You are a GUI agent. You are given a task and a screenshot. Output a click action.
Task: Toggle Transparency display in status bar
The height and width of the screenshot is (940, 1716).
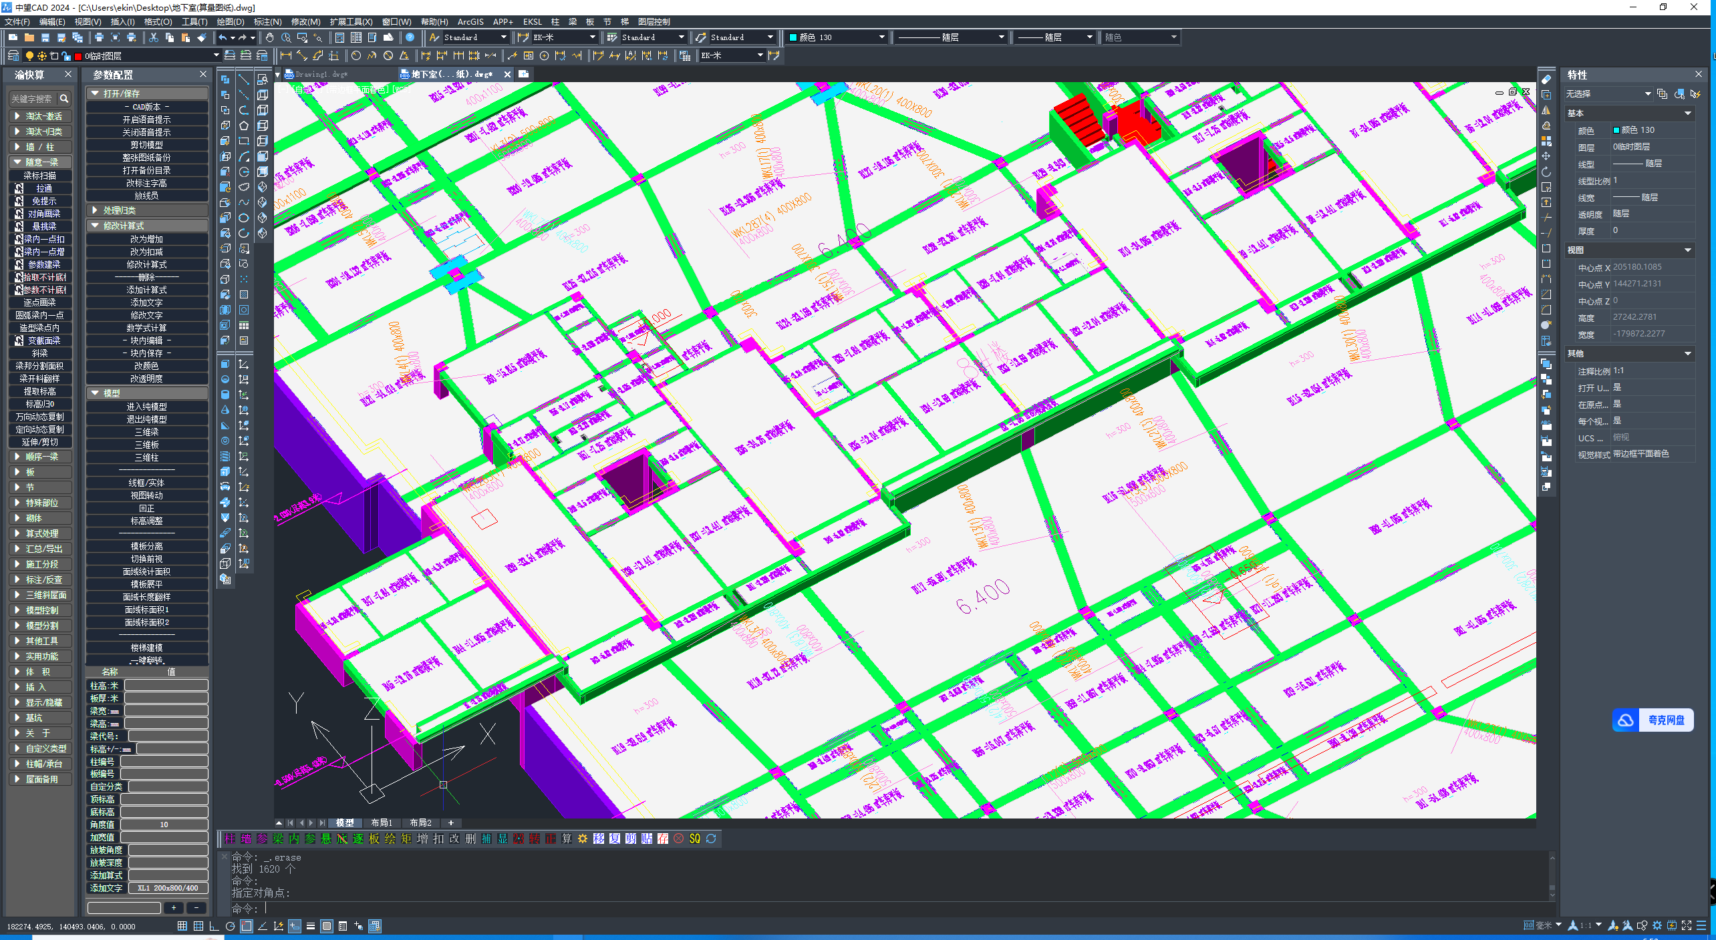327,926
